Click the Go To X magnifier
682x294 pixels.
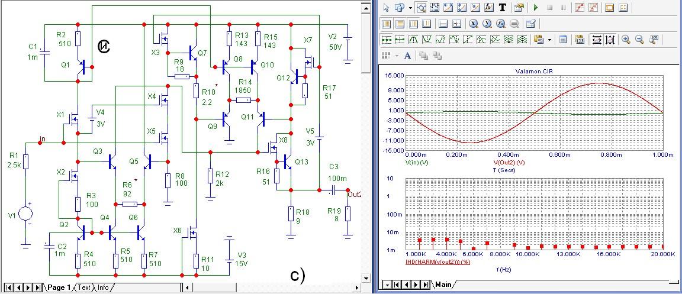(473, 24)
